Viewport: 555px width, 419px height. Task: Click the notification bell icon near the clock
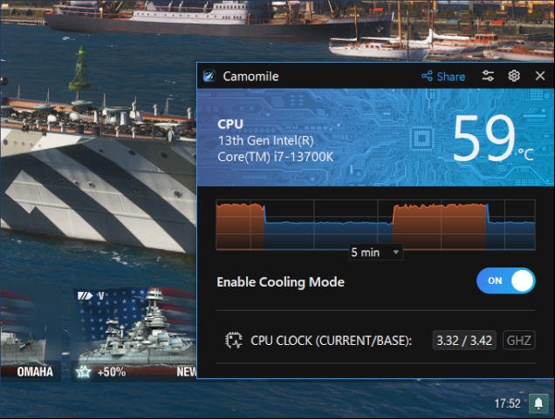pos(538,403)
